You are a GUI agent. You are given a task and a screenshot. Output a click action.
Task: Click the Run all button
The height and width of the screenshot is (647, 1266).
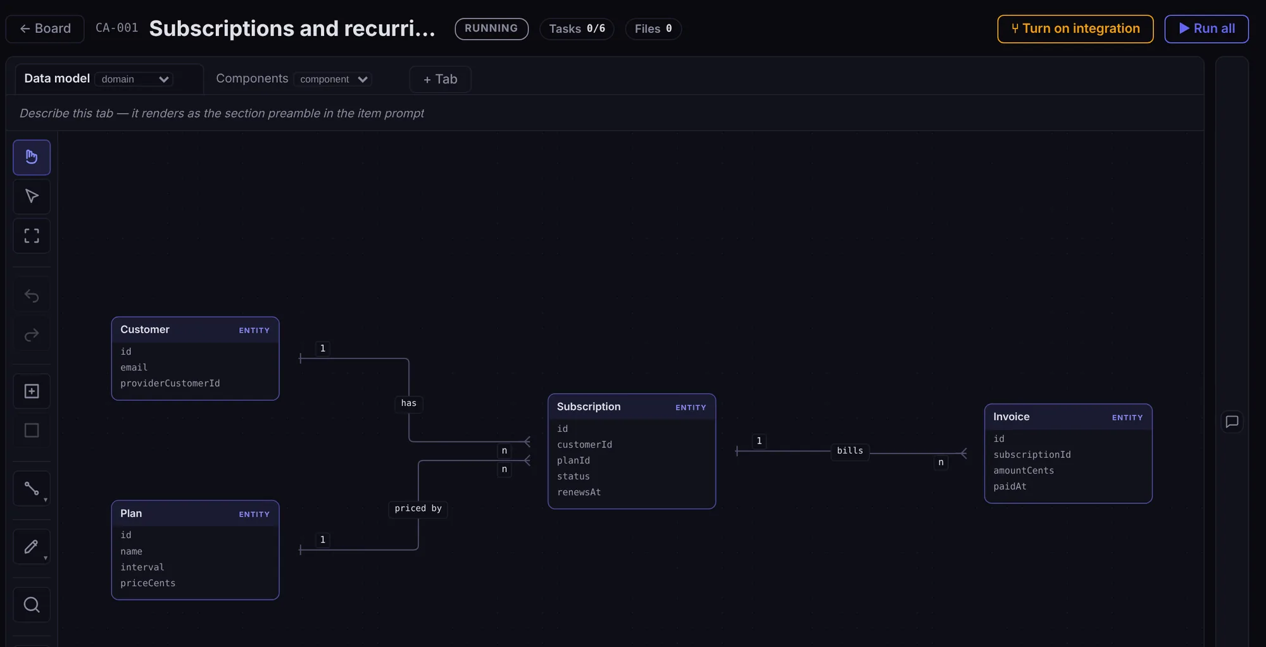tap(1206, 28)
